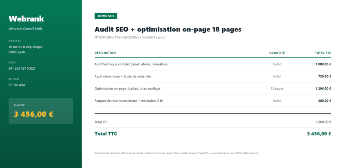Select the 720,00 € amount

(325, 77)
